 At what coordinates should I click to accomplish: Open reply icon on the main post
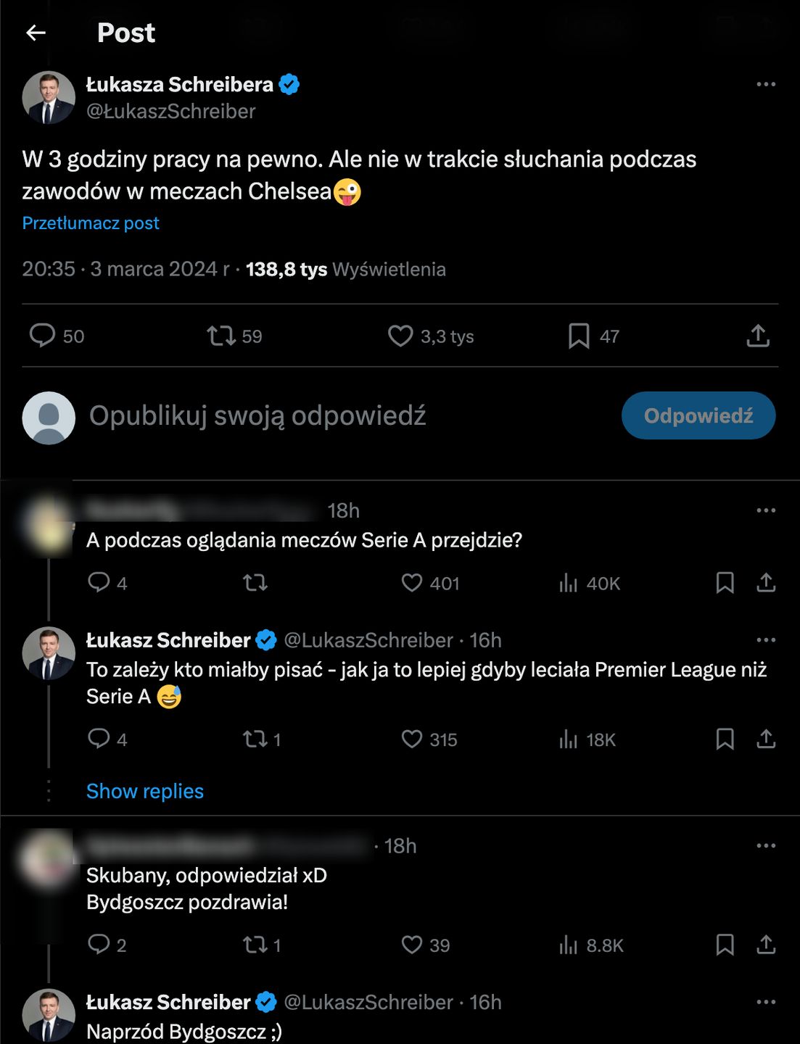tap(42, 336)
